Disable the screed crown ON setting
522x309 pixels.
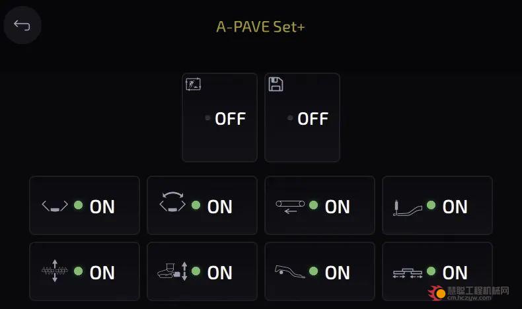tap(202, 205)
